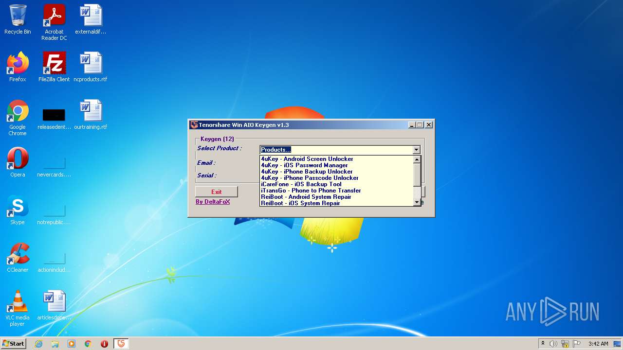
Task: Collapse the Products dropdown with its arrow
Action: (417, 150)
